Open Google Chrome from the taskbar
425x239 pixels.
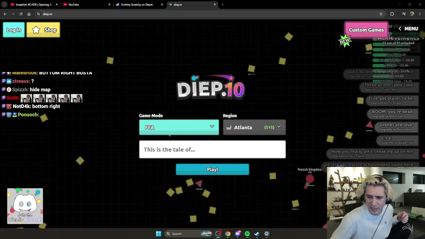(x=228, y=234)
